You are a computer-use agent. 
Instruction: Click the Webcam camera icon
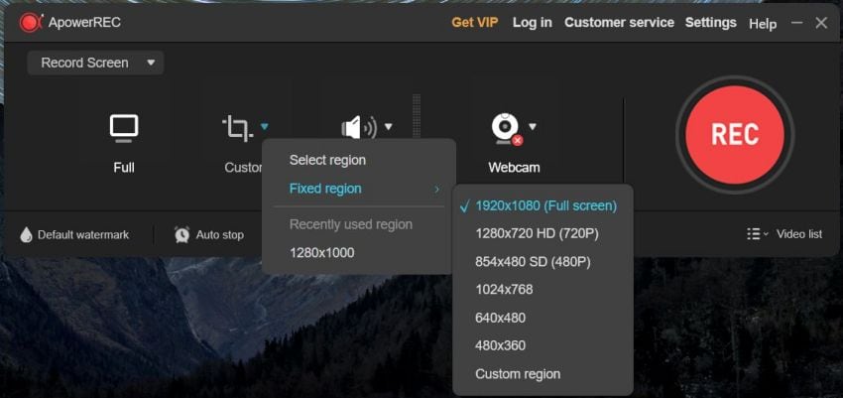click(507, 129)
